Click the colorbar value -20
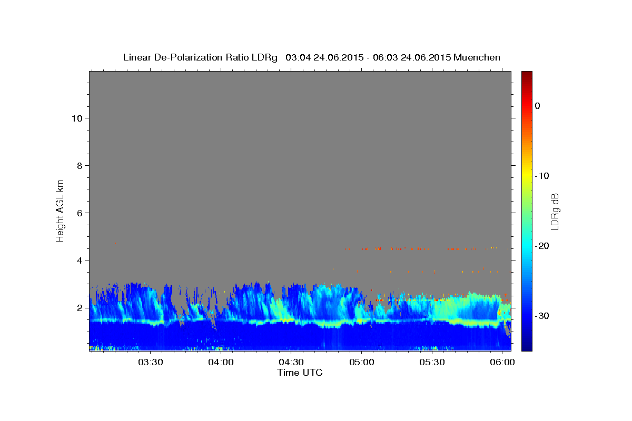This screenshot has height=421, width=632. click(542, 246)
